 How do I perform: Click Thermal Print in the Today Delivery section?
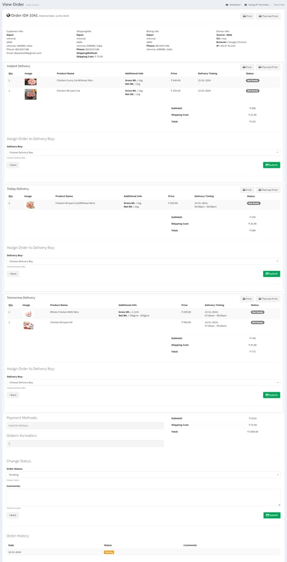[268, 190]
